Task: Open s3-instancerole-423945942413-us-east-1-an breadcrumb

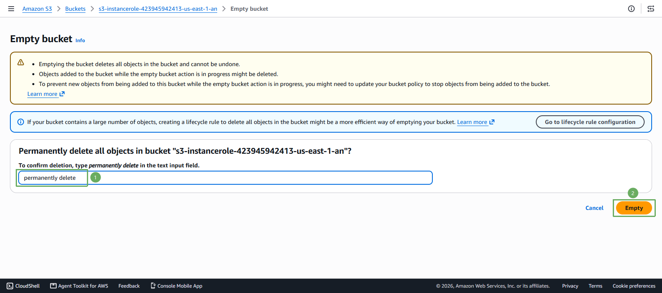Action: click(158, 9)
